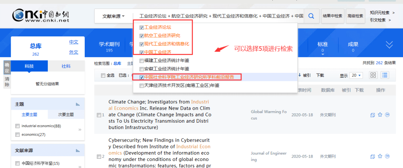This screenshot has width=403, height=168.
Task: Open the 学术期刊 195 tab
Action: tap(109, 46)
